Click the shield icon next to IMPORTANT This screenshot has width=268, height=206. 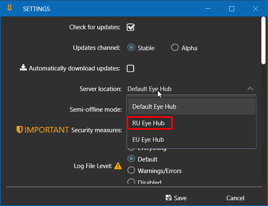tap(19, 130)
